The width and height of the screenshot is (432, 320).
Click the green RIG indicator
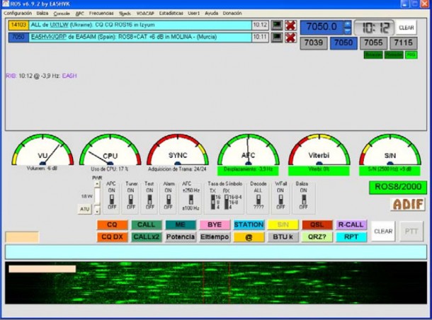[x=411, y=55]
